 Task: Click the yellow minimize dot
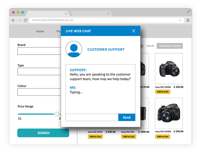click(x=18, y=12)
